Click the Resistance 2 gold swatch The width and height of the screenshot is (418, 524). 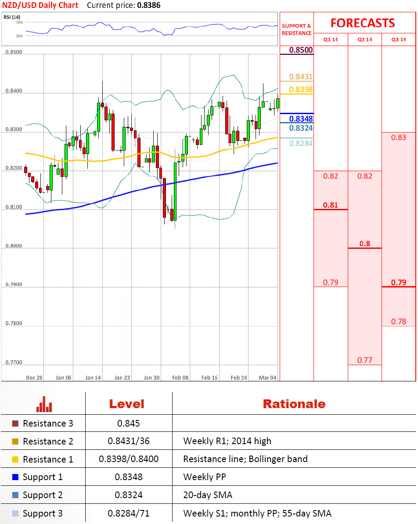[15, 441]
